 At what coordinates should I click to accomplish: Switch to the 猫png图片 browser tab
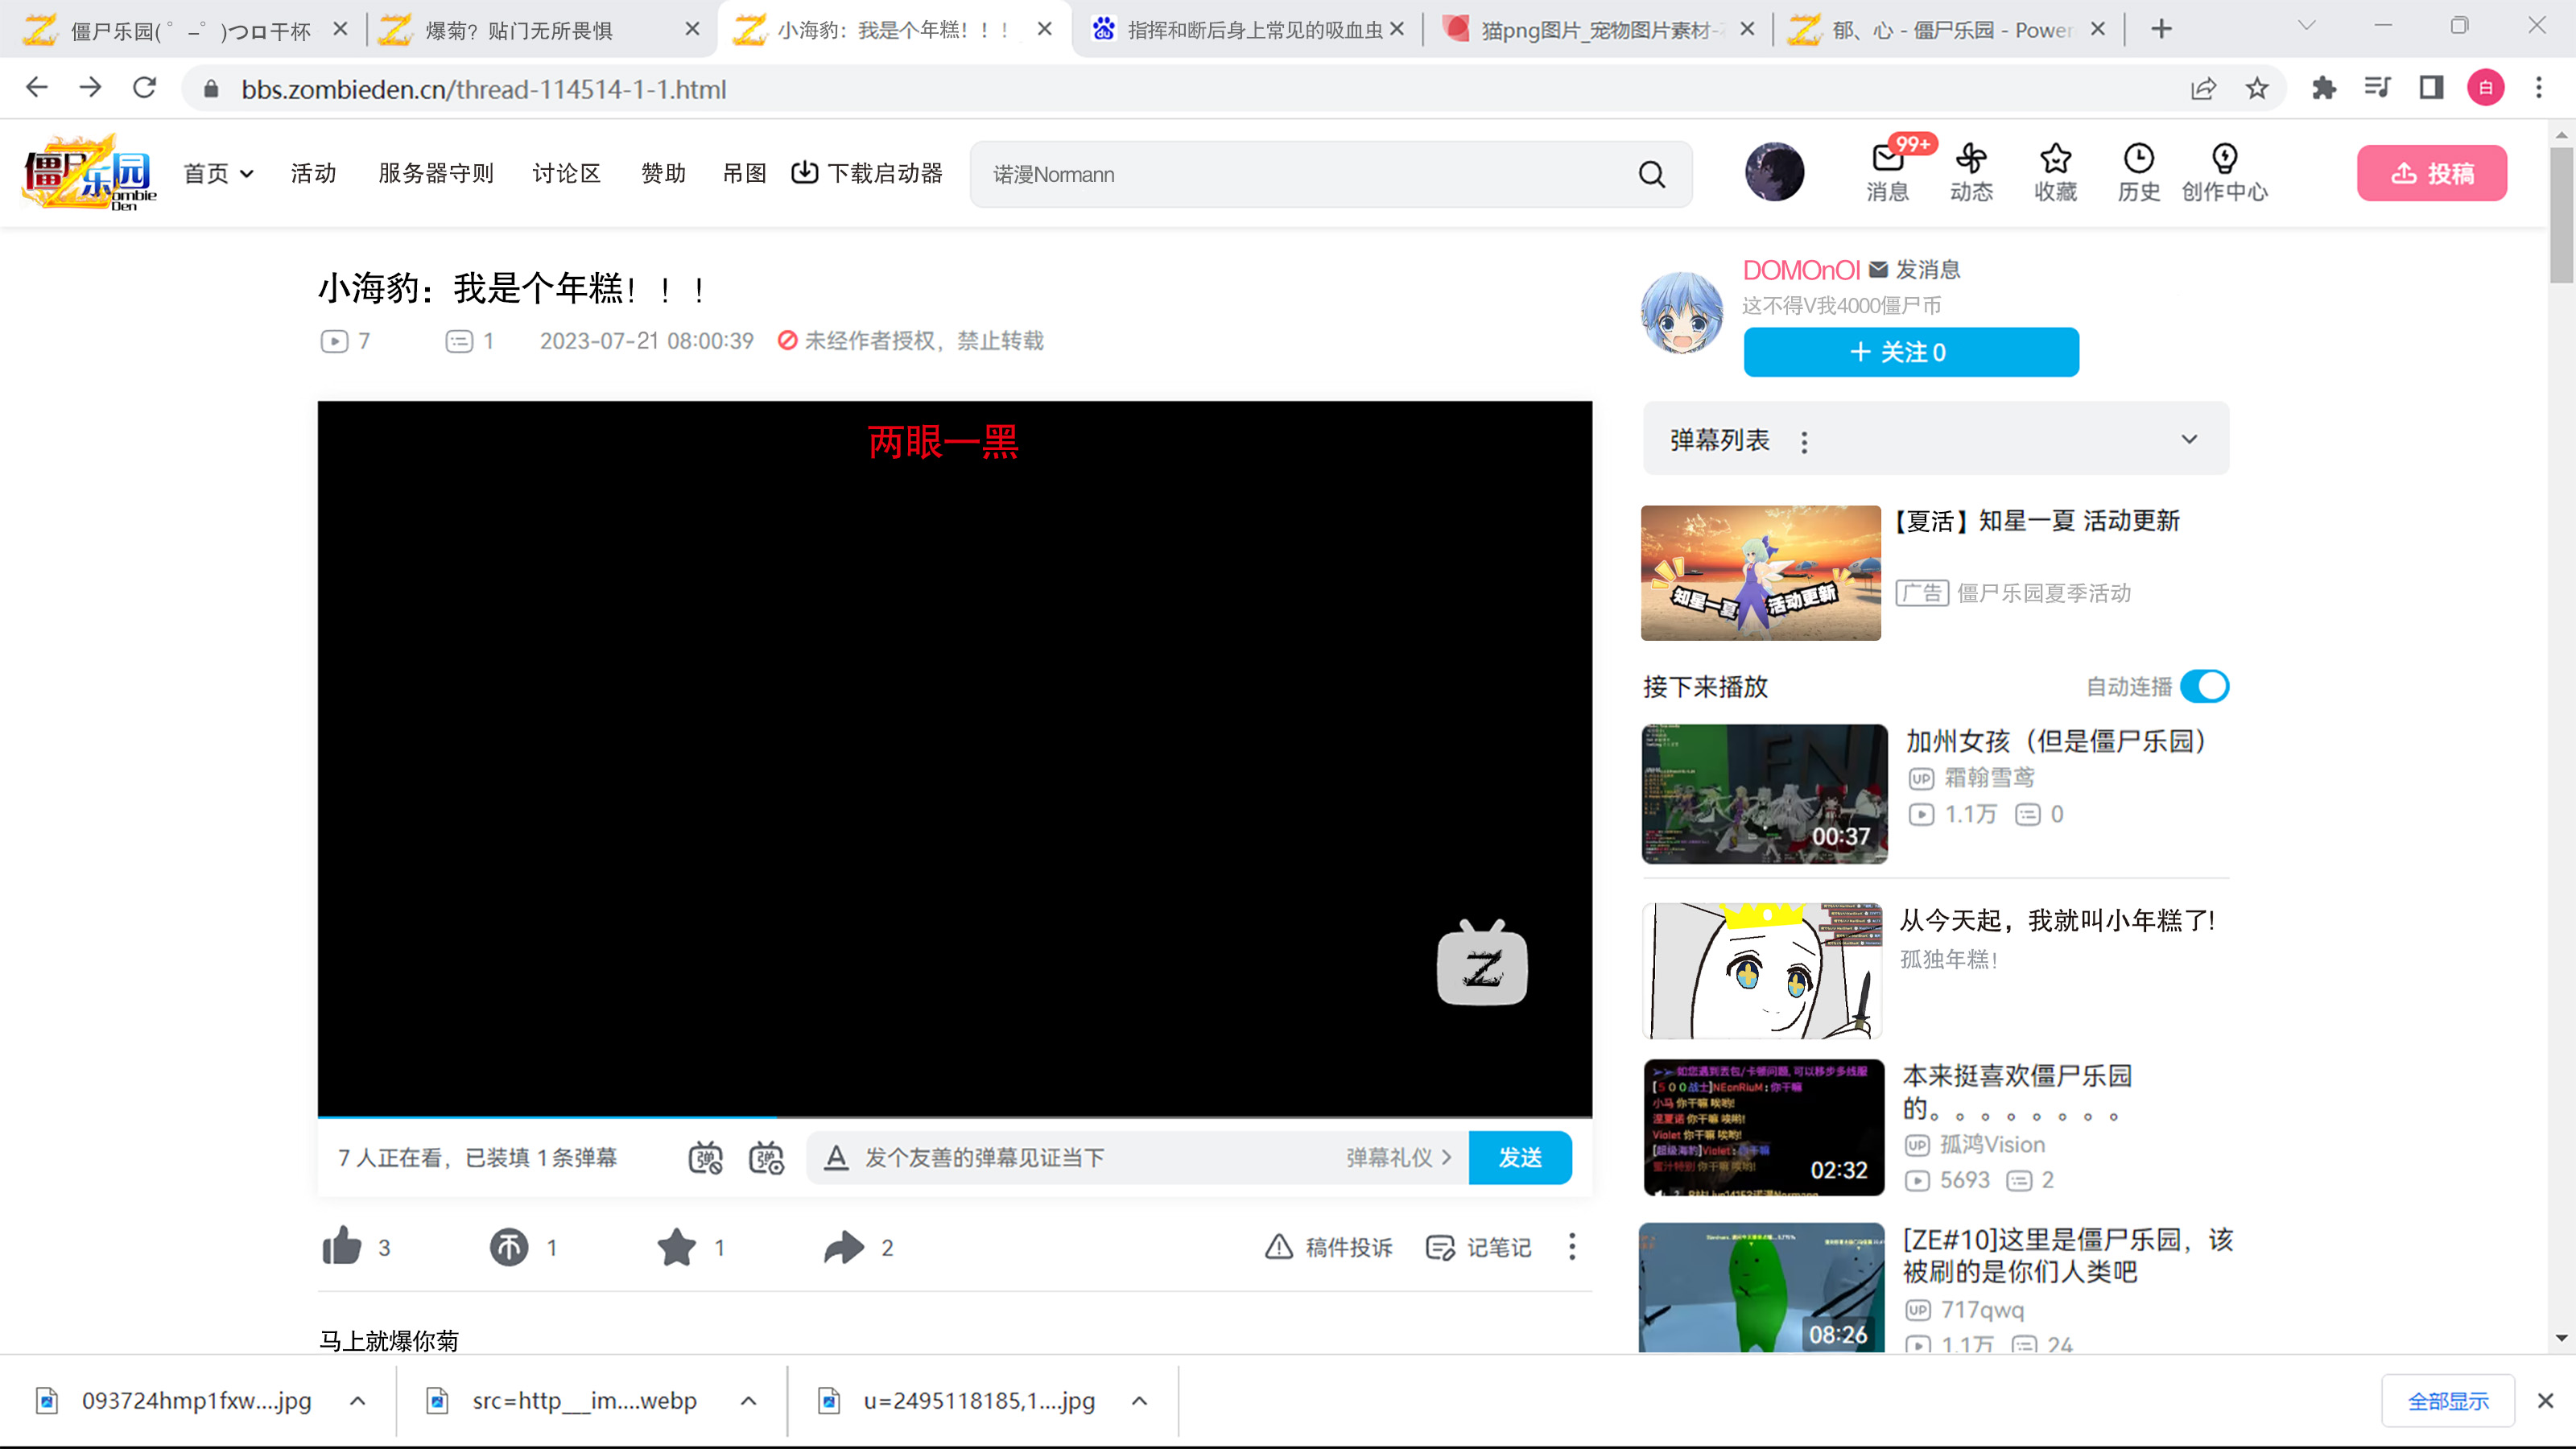[1598, 29]
